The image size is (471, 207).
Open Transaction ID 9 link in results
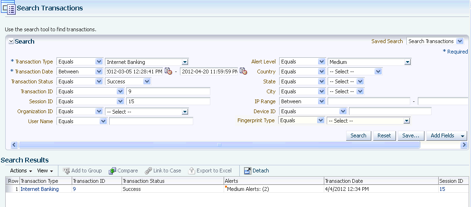click(x=74, y=189)
